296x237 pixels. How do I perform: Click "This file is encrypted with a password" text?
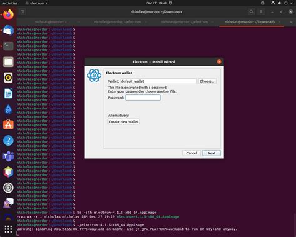tap(137, 88)
